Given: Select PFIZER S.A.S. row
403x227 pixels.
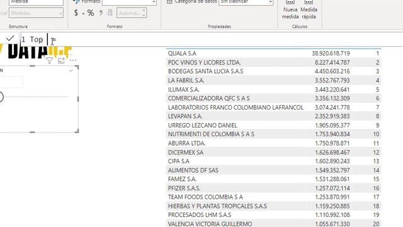Looking at the screenshot, I should (x=273, y=188).
